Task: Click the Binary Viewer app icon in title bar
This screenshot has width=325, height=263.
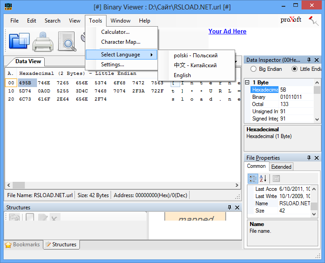Action: 8,6
